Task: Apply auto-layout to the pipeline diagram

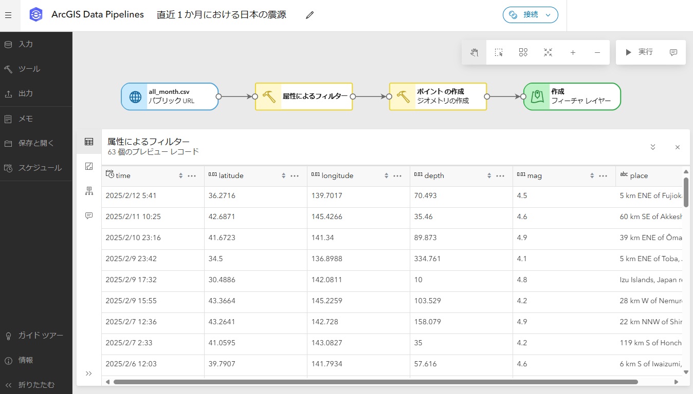Action: [x=523, y=52]
